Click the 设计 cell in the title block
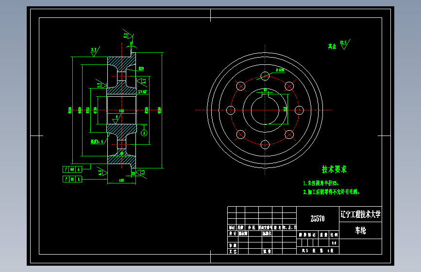 tap(233, 233)
